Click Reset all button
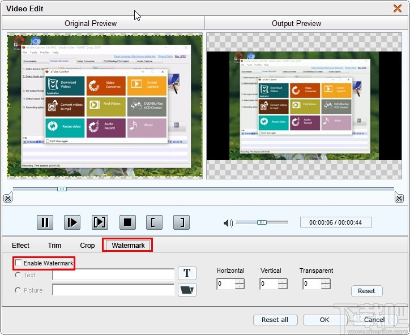This screenshot has width=410, height=335. tap(275, 320)
